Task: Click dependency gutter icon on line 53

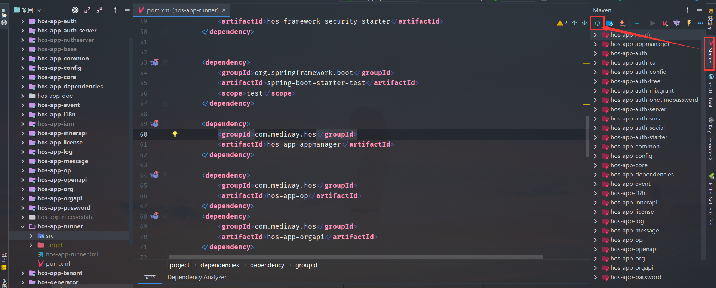Action: pos(155,62)
